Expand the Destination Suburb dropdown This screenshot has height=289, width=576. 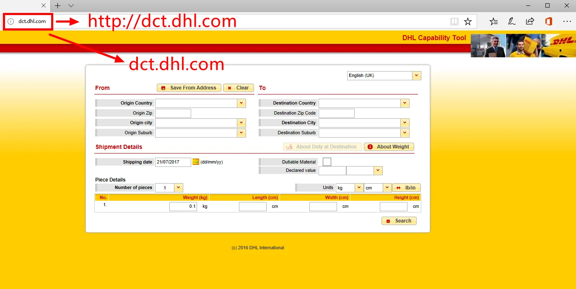coord(405,133)
